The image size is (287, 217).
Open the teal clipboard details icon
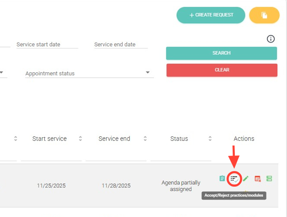[x=222, y=178]
